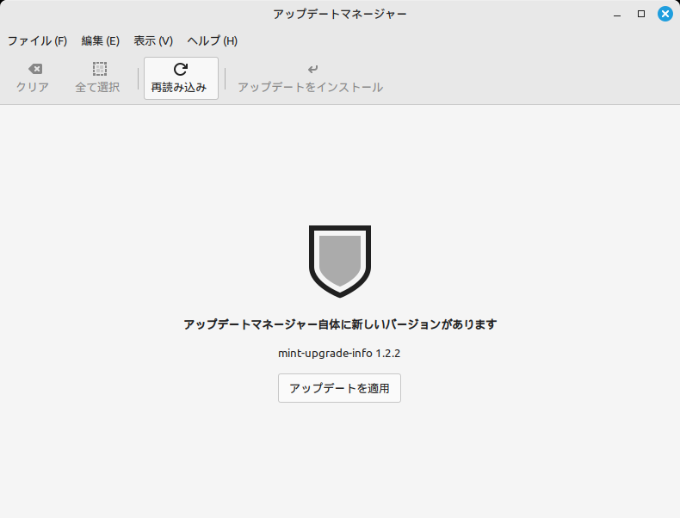
Task: Select the mint-upgrade-info 1.2.2 text
Action: click(x=339, y=354)
